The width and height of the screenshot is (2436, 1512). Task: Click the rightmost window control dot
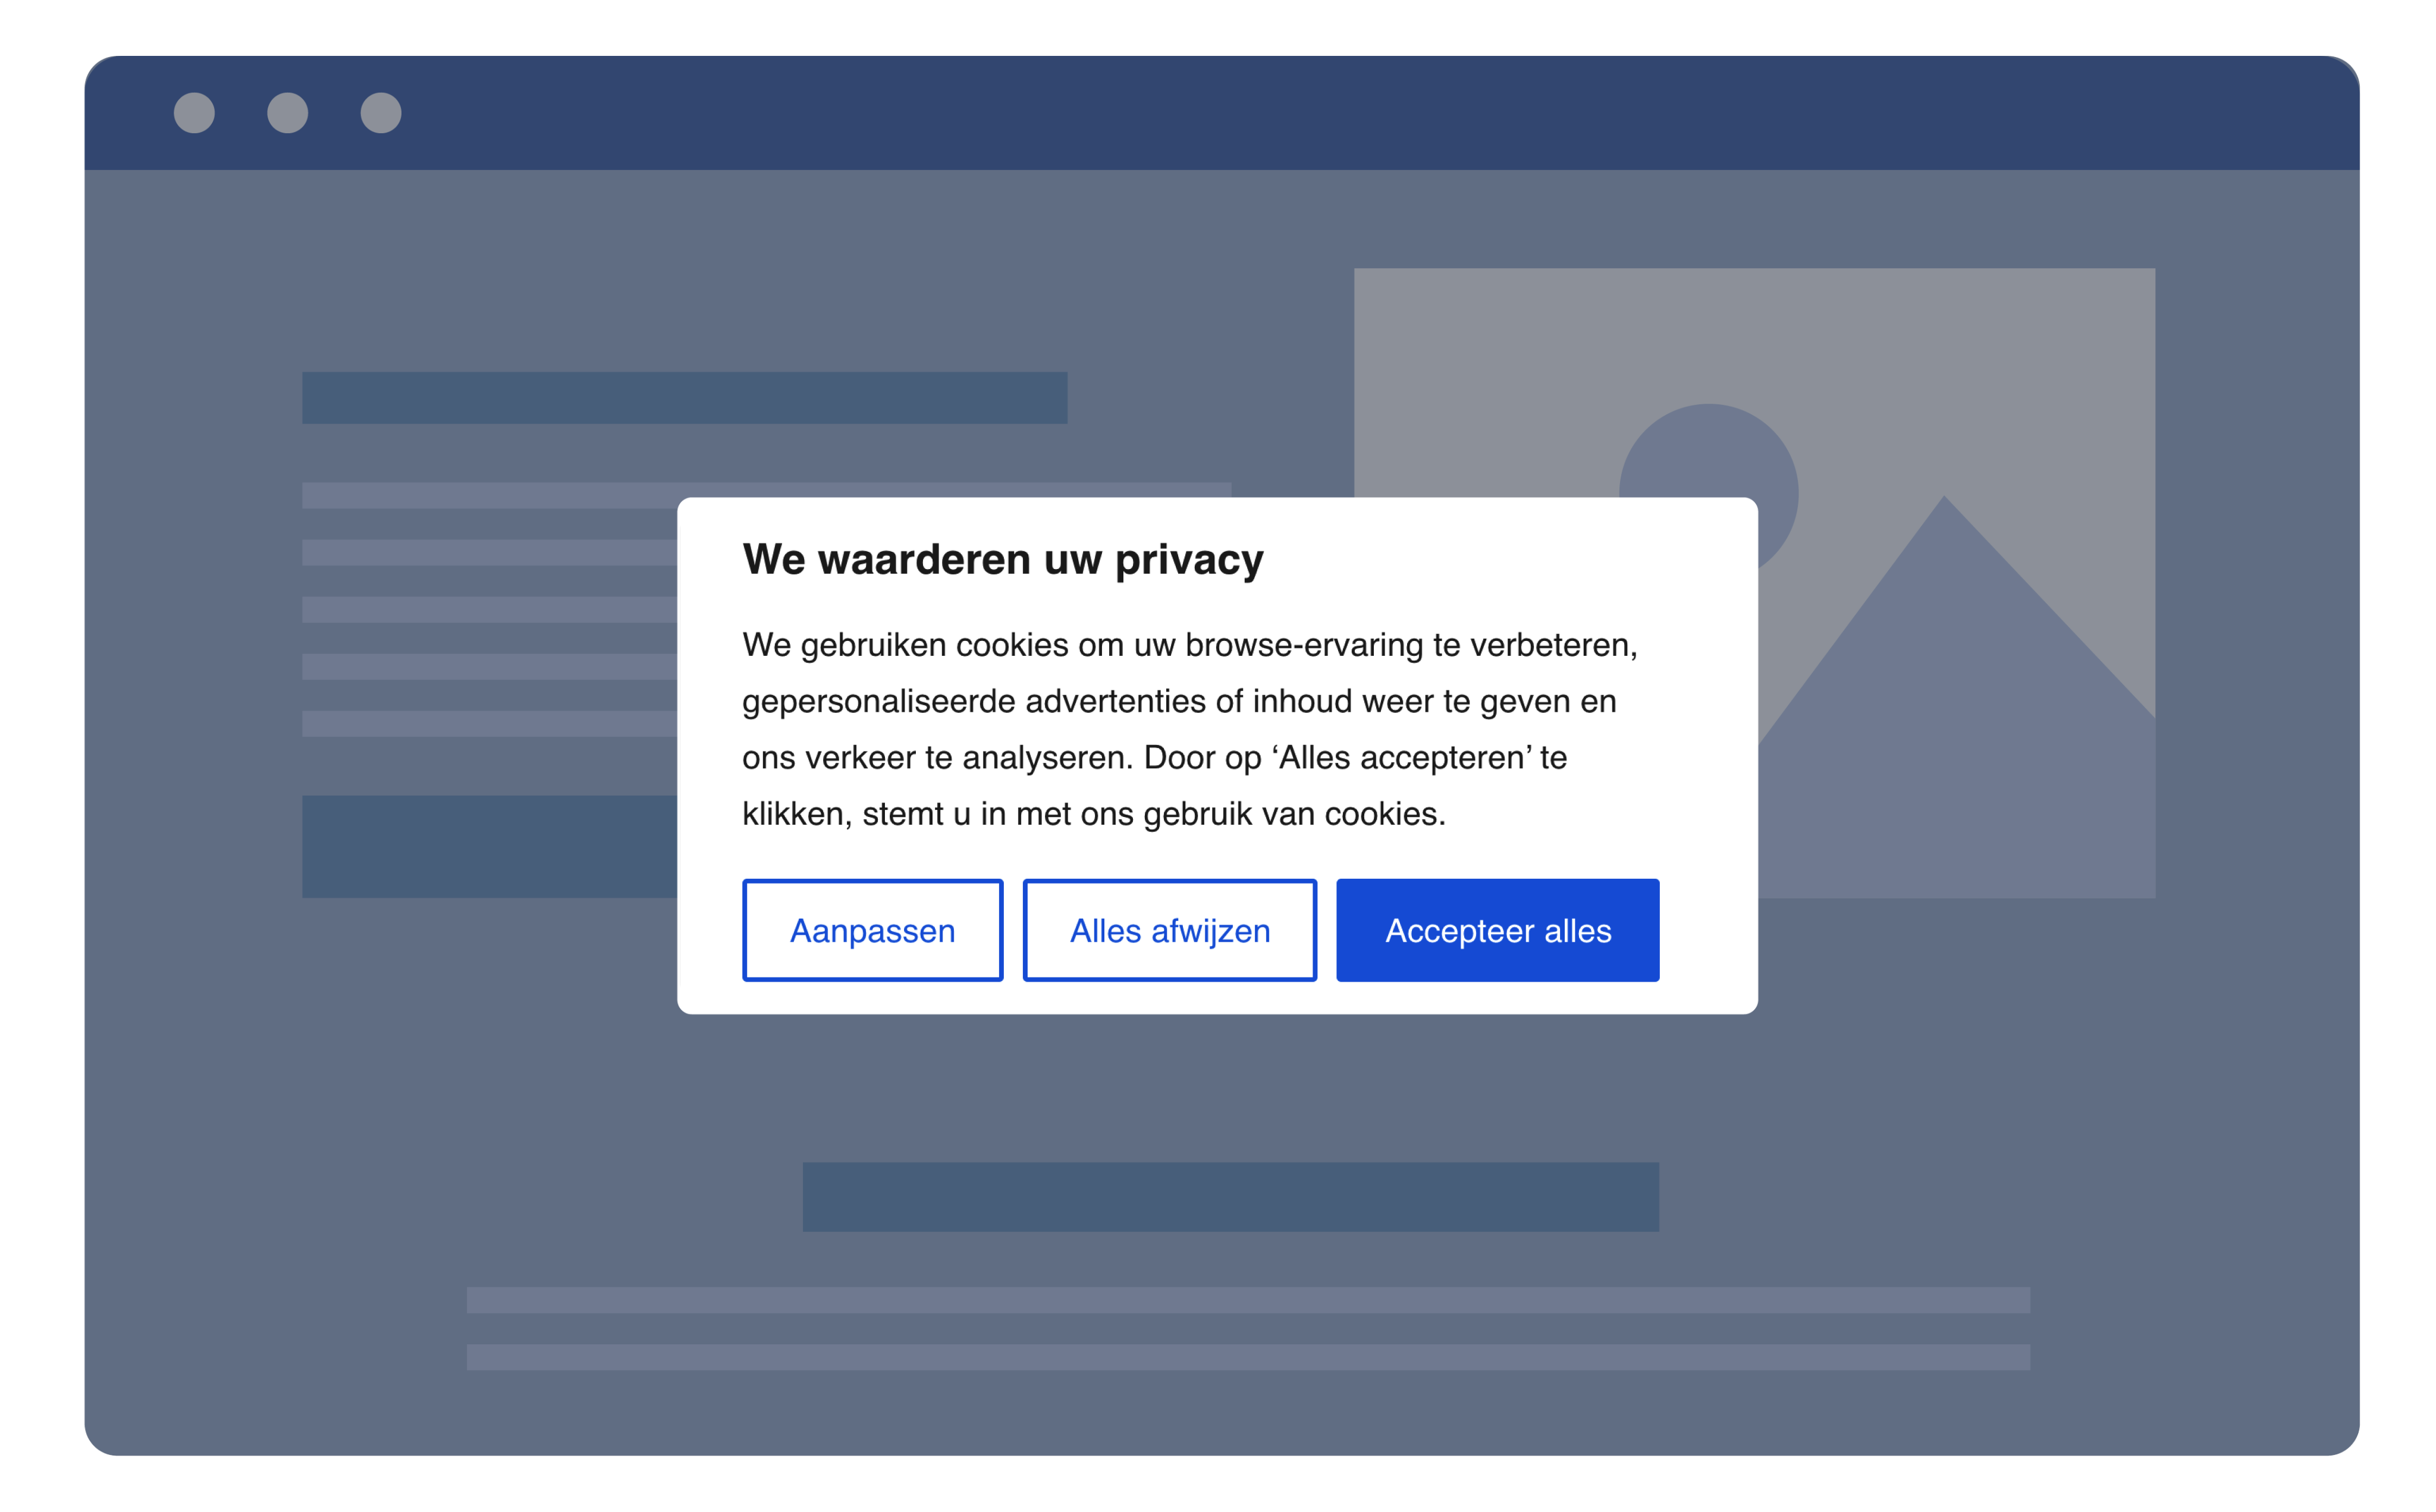coord(381,113)
